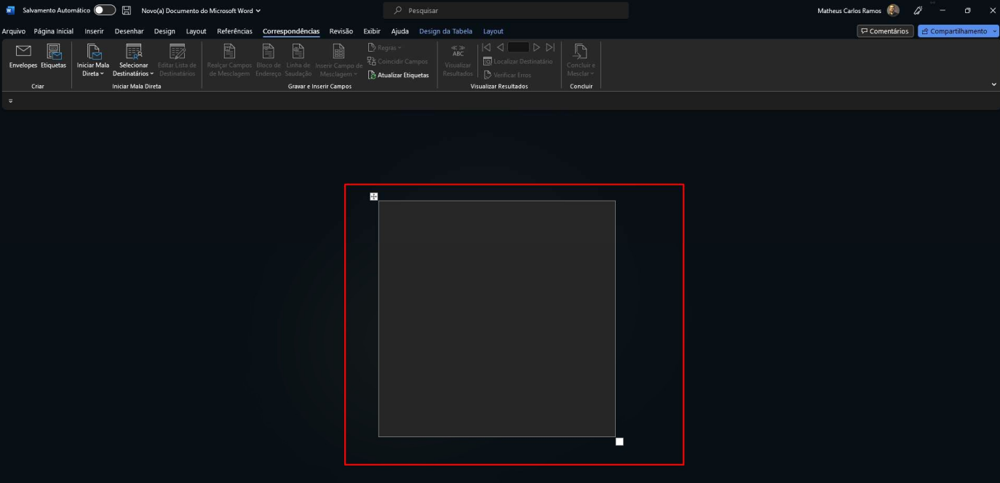Click the Pesquisar search box

(x=506, y=11)
